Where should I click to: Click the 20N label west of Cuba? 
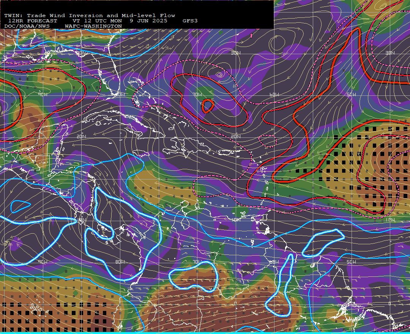pos(81,136)
